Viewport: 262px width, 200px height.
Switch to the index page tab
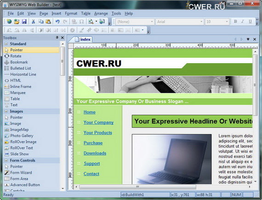(x=83, y=39)
